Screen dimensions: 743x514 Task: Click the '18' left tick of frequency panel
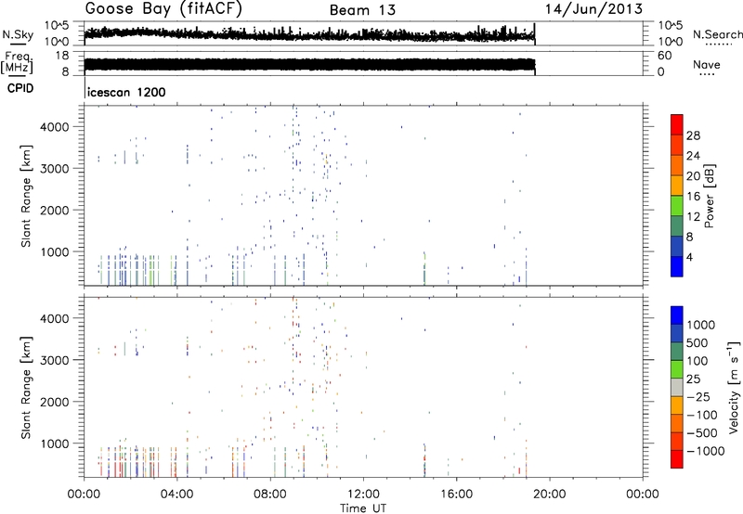coord(62,56)
